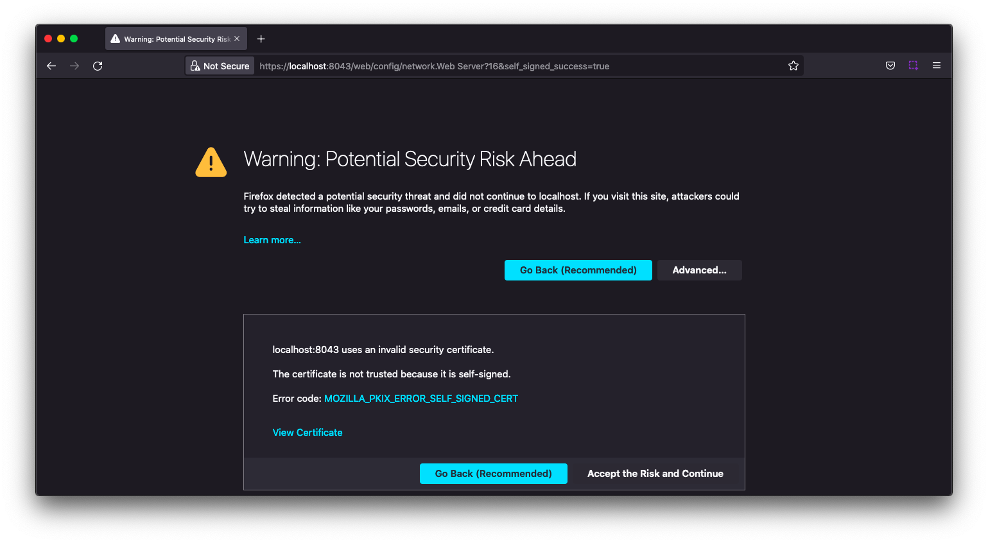Click the browser forward arrow
Image resolution: width=988 pixels, height=543 pixels.
click(74, 66)
